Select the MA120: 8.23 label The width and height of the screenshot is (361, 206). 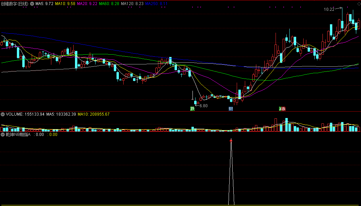tap(132, 4)
